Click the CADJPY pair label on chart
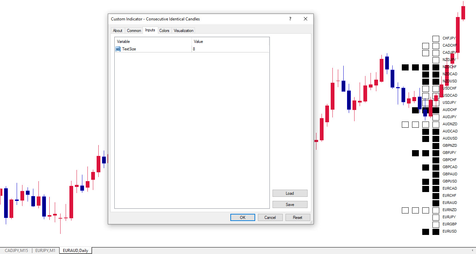476x254 pixels. point(449,52)
